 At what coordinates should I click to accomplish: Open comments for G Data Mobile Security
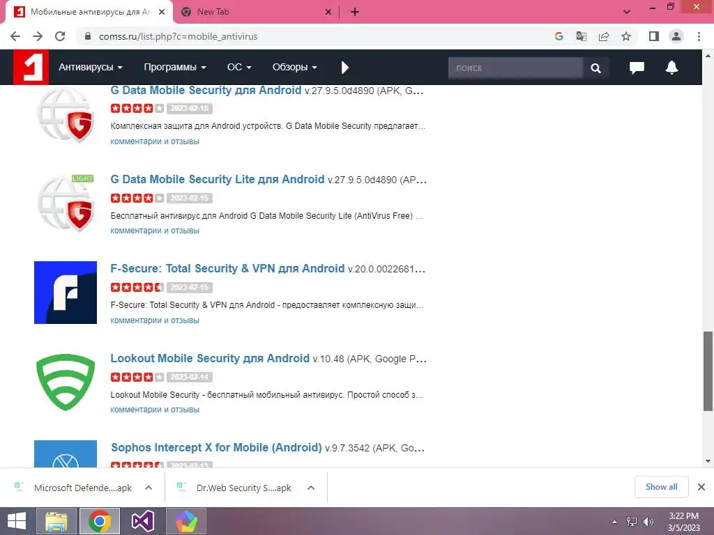(155, 141)
